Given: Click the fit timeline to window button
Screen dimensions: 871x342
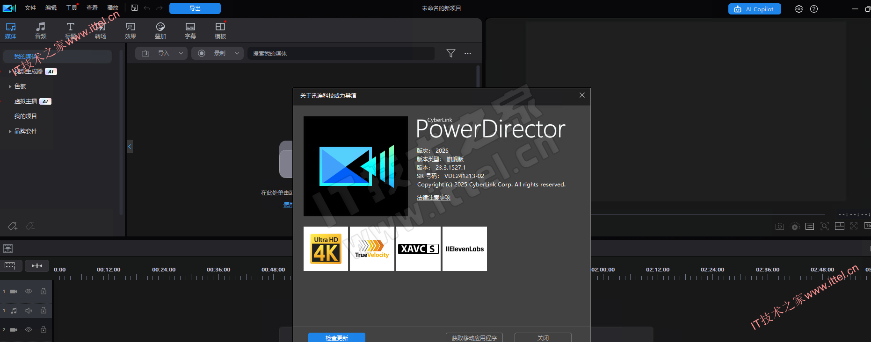Looking at the screenshot, I should click(37, 266).
